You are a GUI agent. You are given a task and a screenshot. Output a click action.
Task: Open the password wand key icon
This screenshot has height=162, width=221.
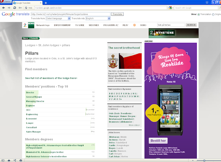tap(20, 8)
